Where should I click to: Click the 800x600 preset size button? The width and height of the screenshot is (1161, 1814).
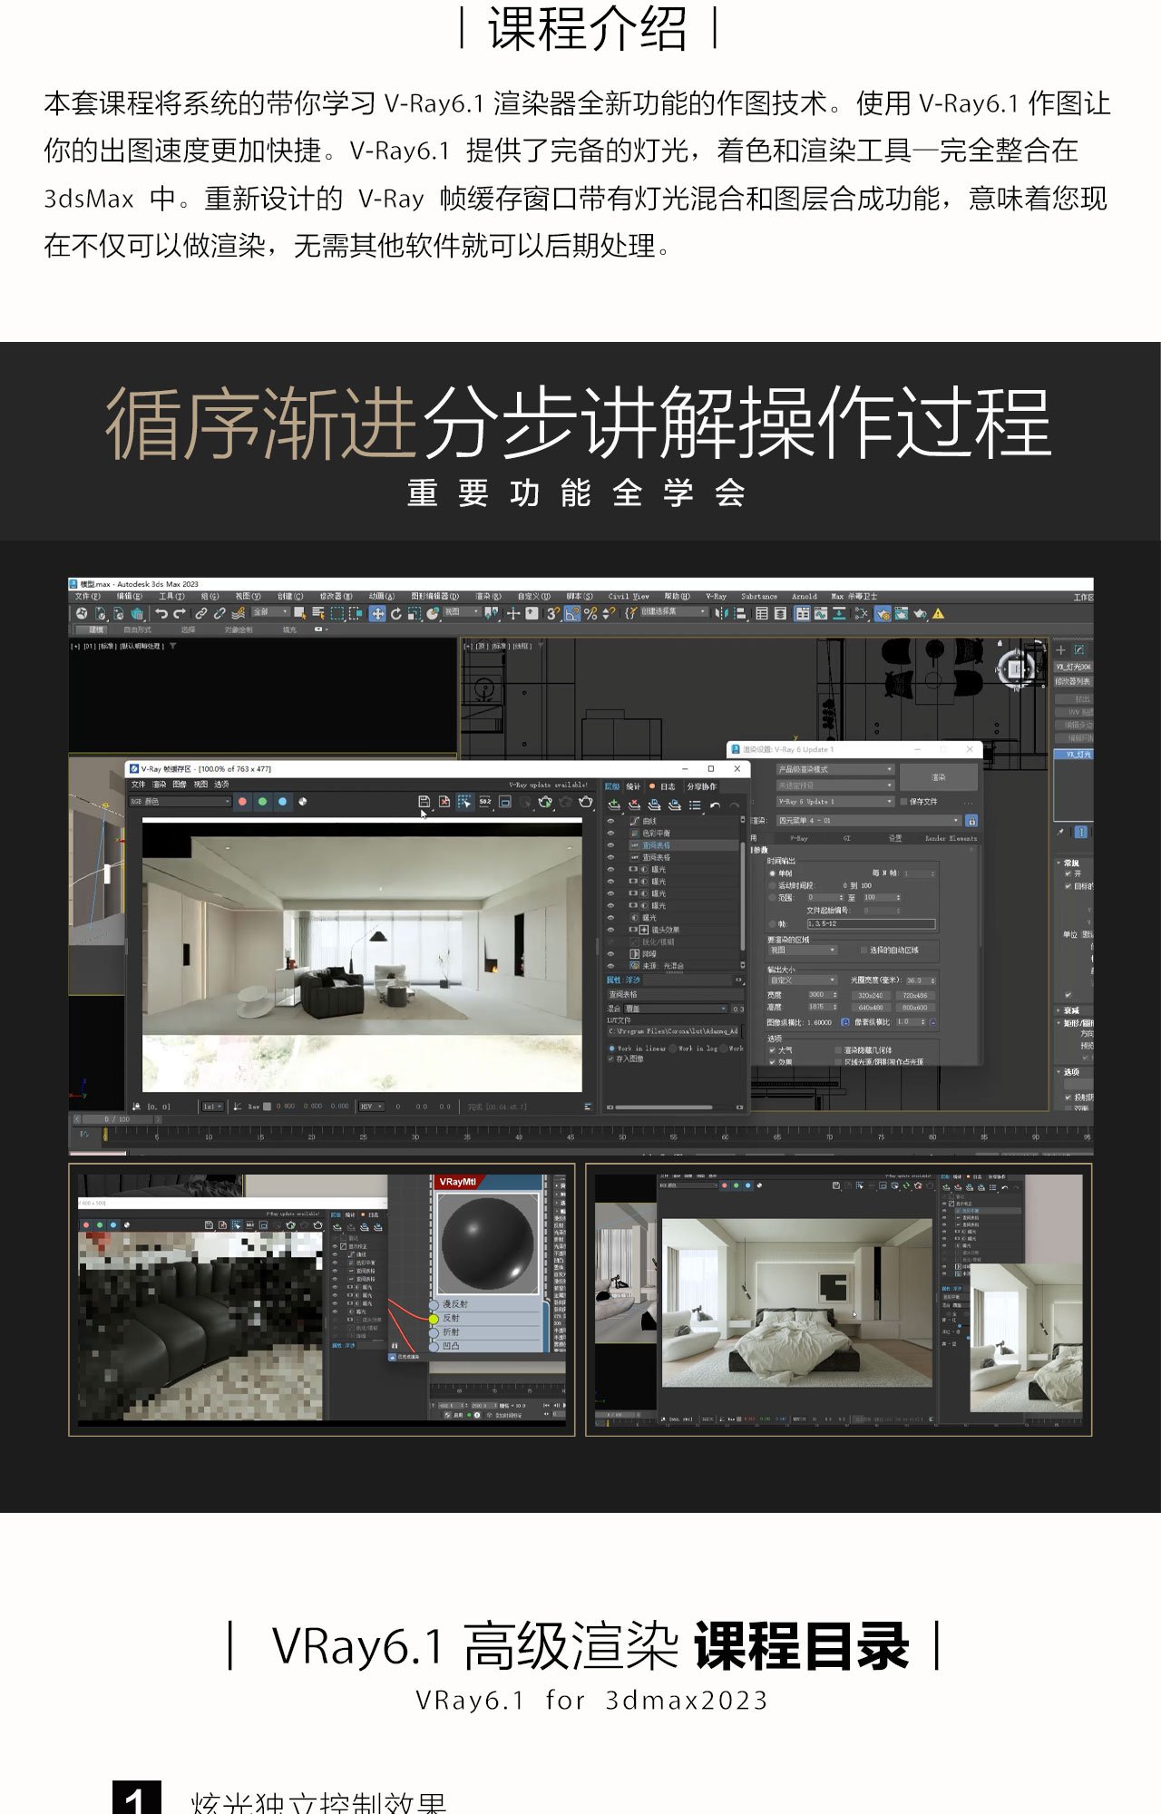click(x=915, y=1008)
